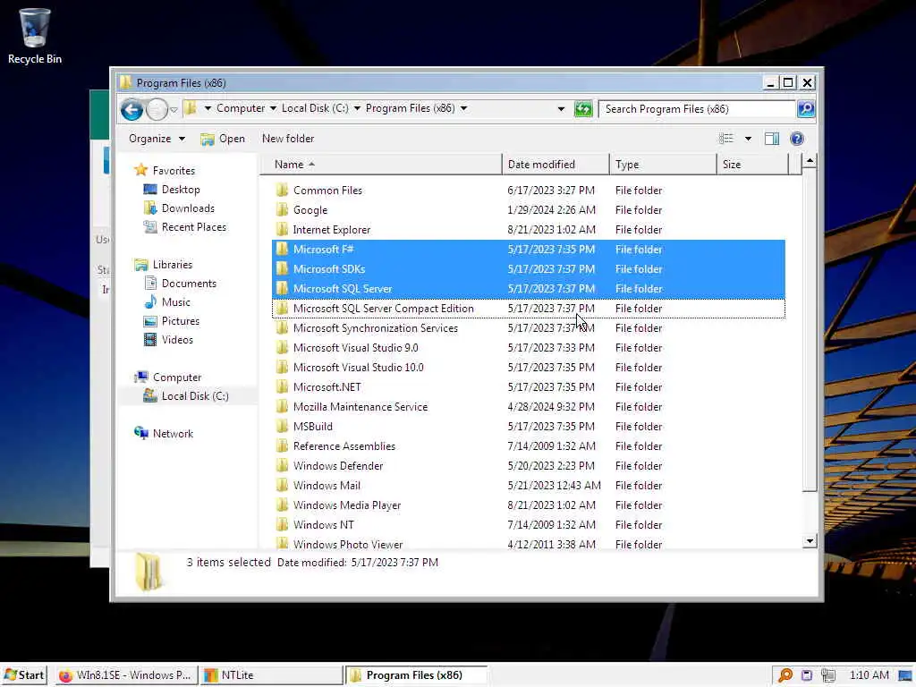Select Mozilla Maintenance Service folder icon

click(282, 407)
